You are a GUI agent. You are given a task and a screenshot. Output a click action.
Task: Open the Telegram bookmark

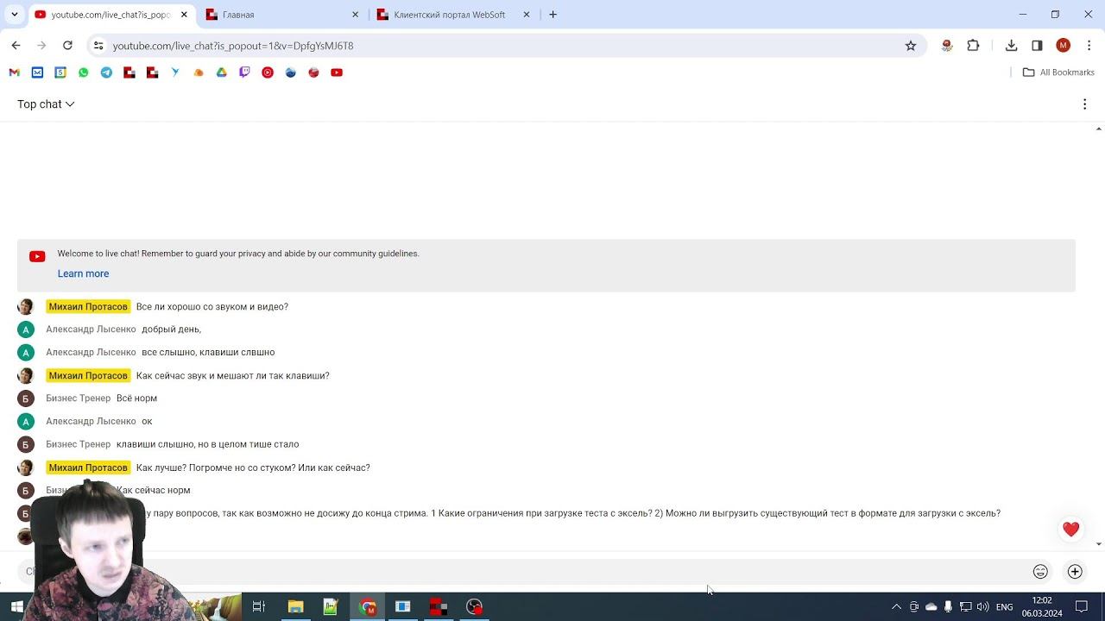pyautogui.click(x=106, y=72)
